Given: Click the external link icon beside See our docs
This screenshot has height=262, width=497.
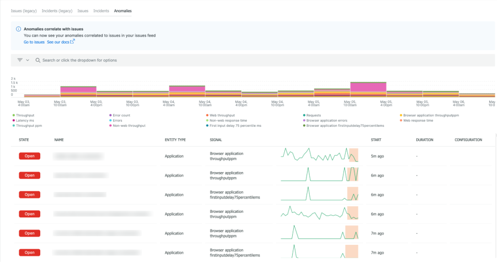Looking at the screenshot, I should (x=72, y=41).
